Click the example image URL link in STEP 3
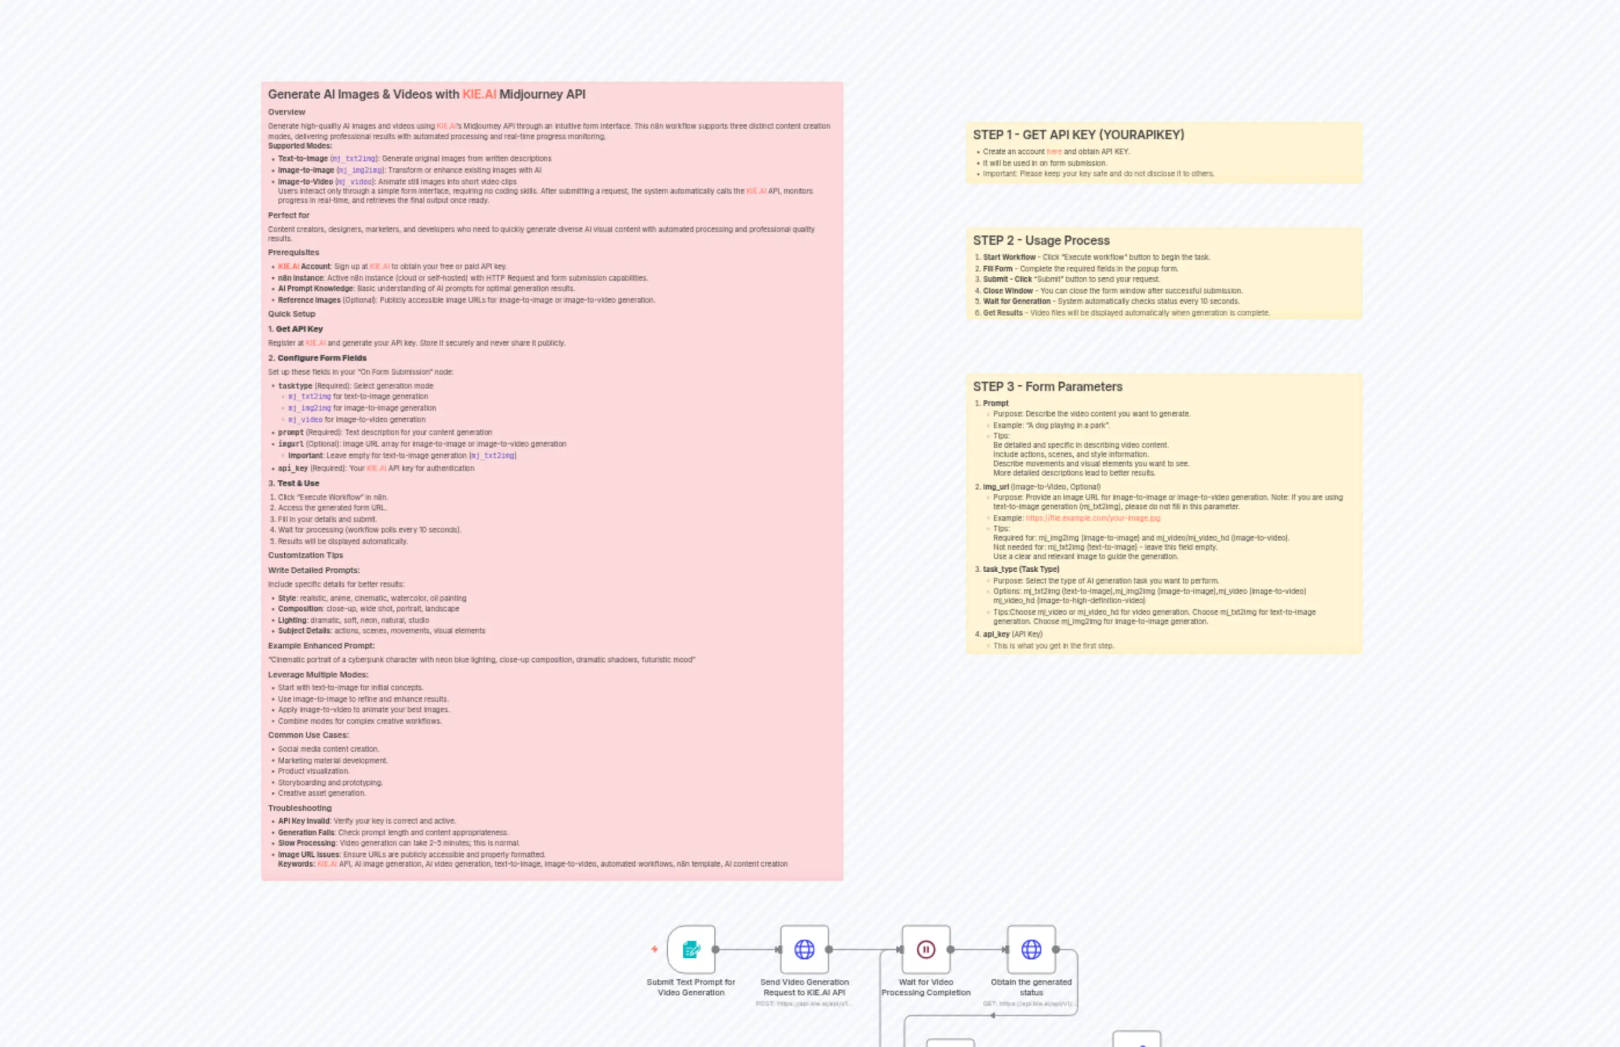Viewport: 1620px width, 1047px height. pos(1094,517)
